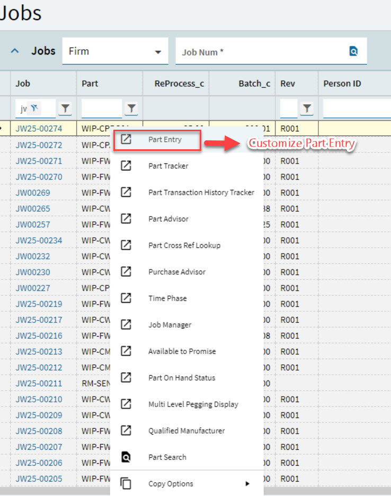Click the Person ID filter box

(x=357, y=109)
